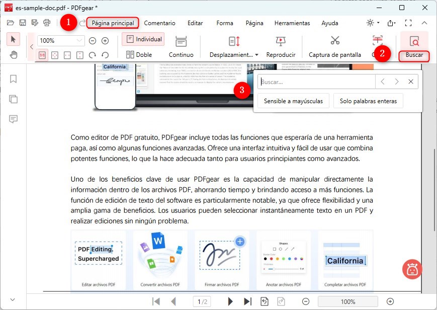Select the arrow cursor tool
This screenshot has height=310, width=437.
[13, 39]
